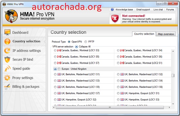Click the horizontal scrollbar left arrow
Screen dimensions: 180x116
[x=54, y=108]
